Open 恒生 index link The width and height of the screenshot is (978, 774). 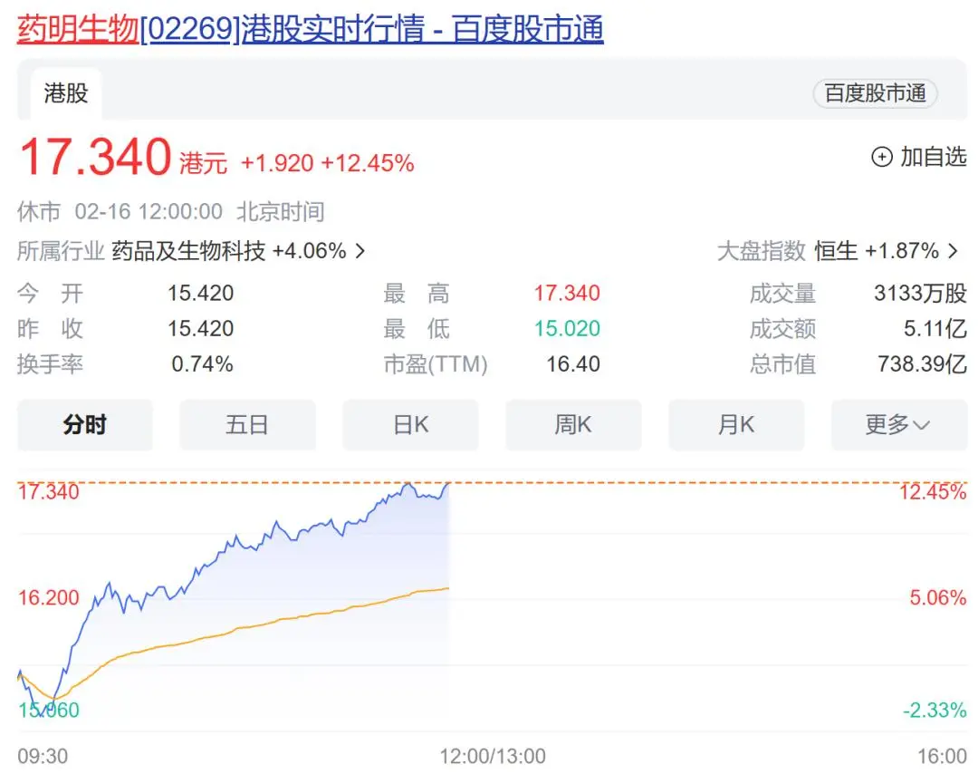pos(836,251)
